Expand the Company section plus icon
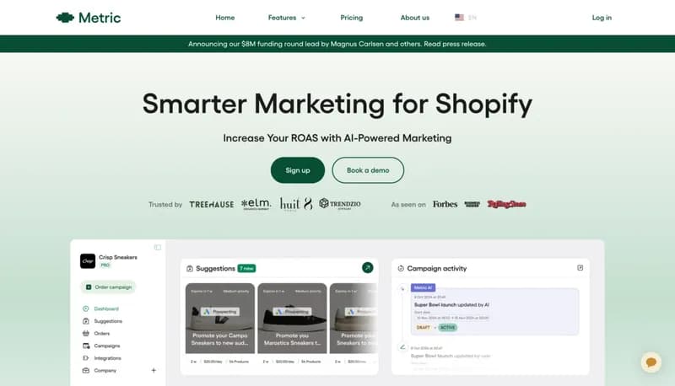Viewport: 675px width, 386px height. click(x=154, y=371)
